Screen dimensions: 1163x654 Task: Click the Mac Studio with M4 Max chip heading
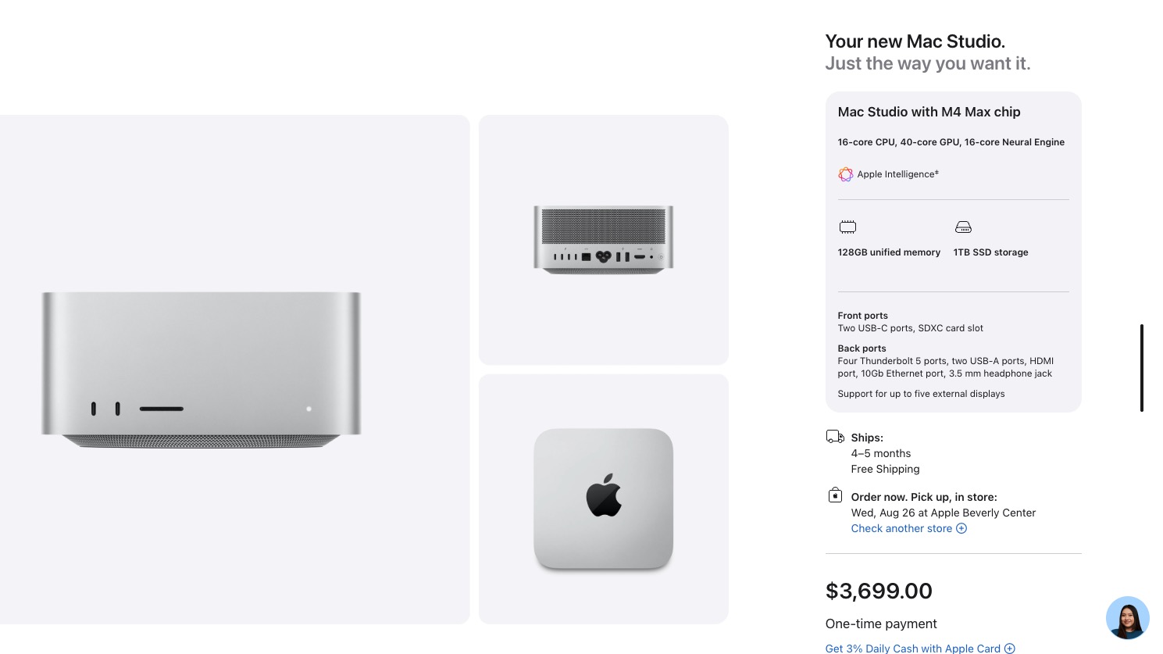pyautogui.click(x=929, y=112)
